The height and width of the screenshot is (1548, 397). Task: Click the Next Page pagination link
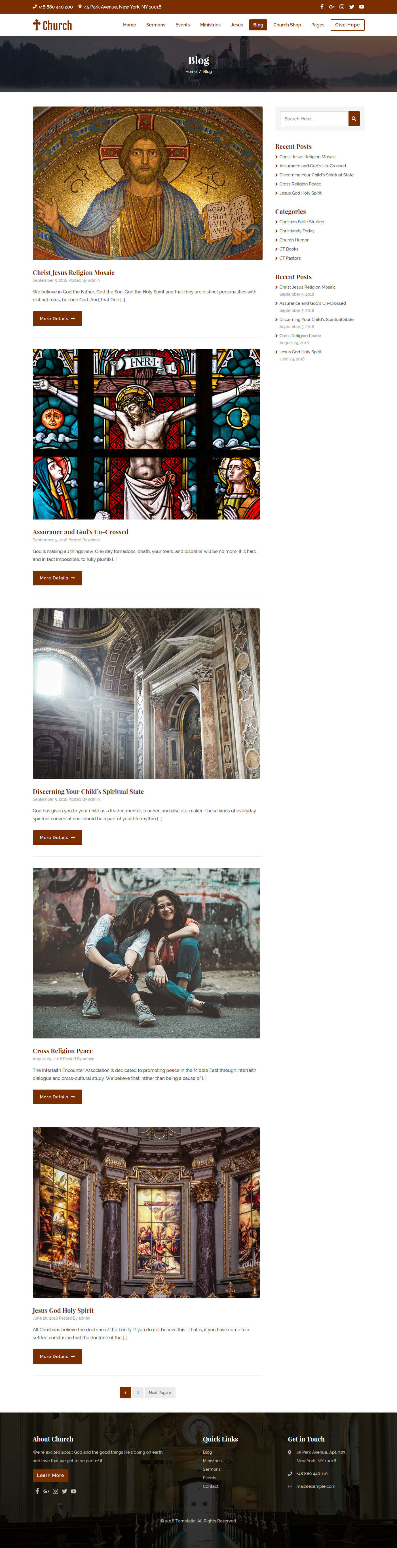pos(160,1392)
